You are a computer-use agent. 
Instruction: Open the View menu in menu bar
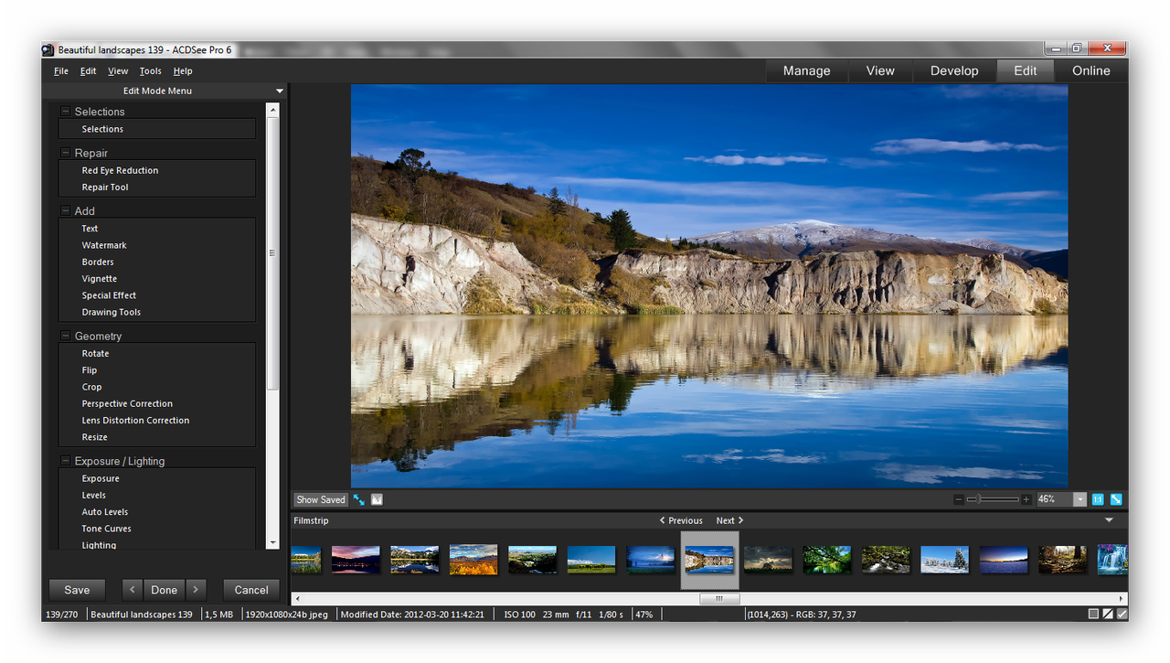(118, 70)
